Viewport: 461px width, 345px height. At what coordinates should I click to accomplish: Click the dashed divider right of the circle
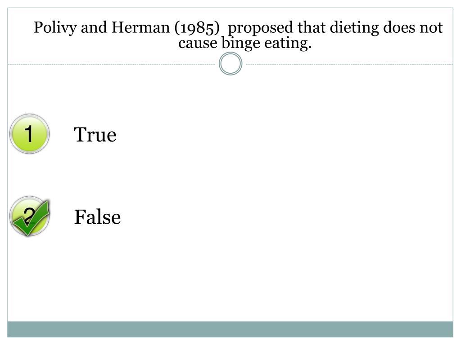(x=349, y=64)
